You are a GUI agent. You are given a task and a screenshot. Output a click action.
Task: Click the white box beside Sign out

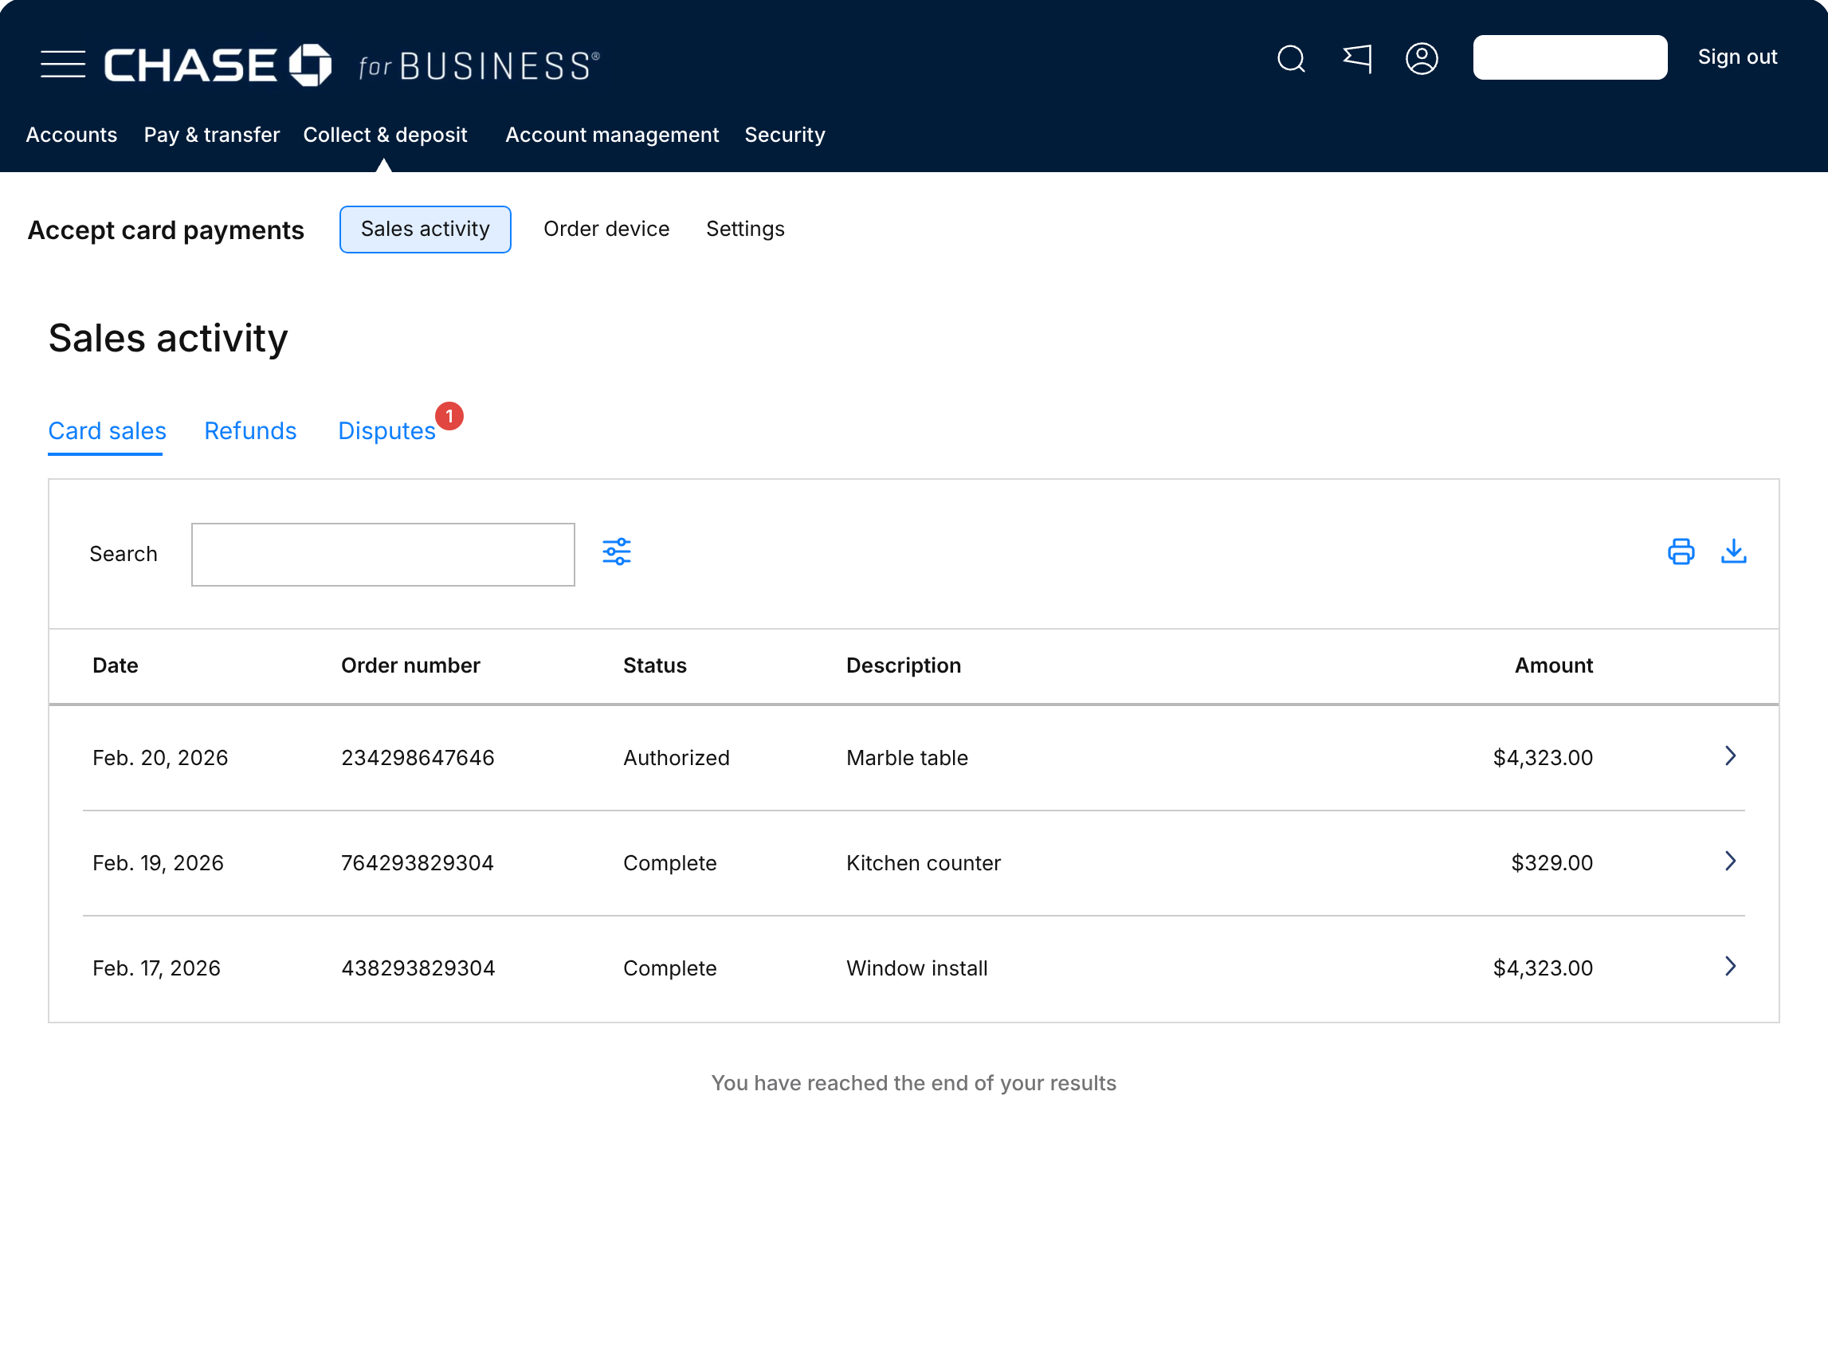[x=1570, y=57]
